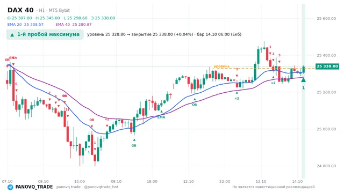344x193 pixels.
Task: Open the panovq.trade link in footer
Action: click(x=68, y=187)
